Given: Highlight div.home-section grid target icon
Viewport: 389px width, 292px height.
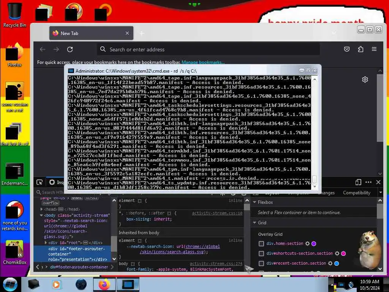Looking at the screenshot, I should (x=308, y=244).
